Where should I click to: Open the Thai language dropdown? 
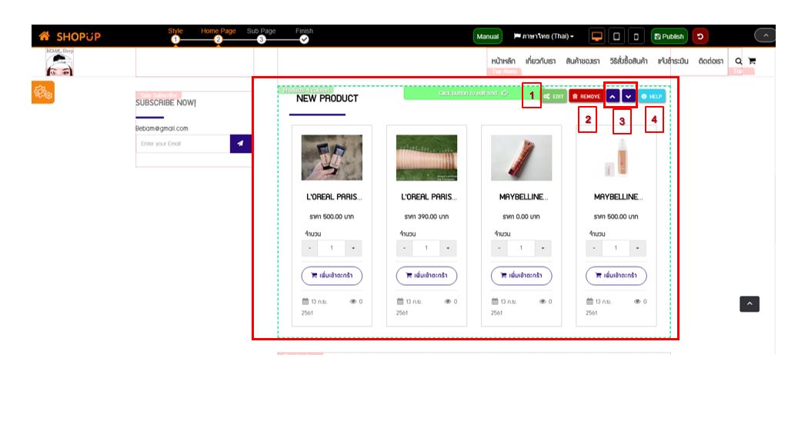coord(544,36)
